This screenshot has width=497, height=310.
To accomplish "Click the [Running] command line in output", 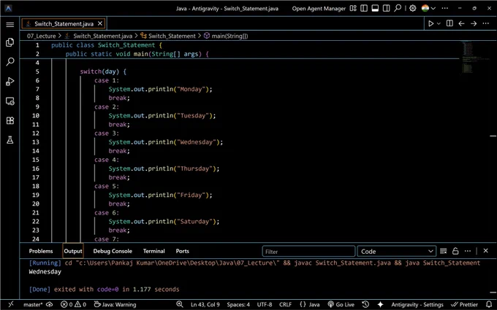I will coord(254,263).
